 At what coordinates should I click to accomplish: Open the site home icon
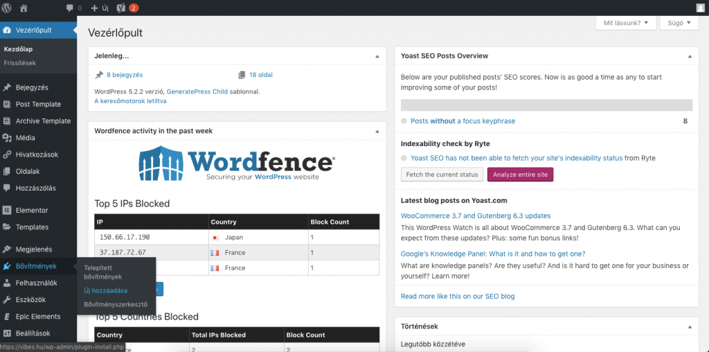coord(24,8)
